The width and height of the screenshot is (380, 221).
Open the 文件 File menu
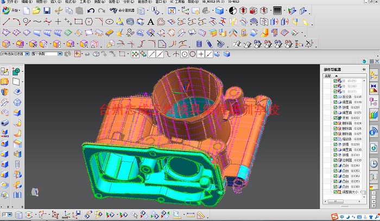tap(11, 2)
